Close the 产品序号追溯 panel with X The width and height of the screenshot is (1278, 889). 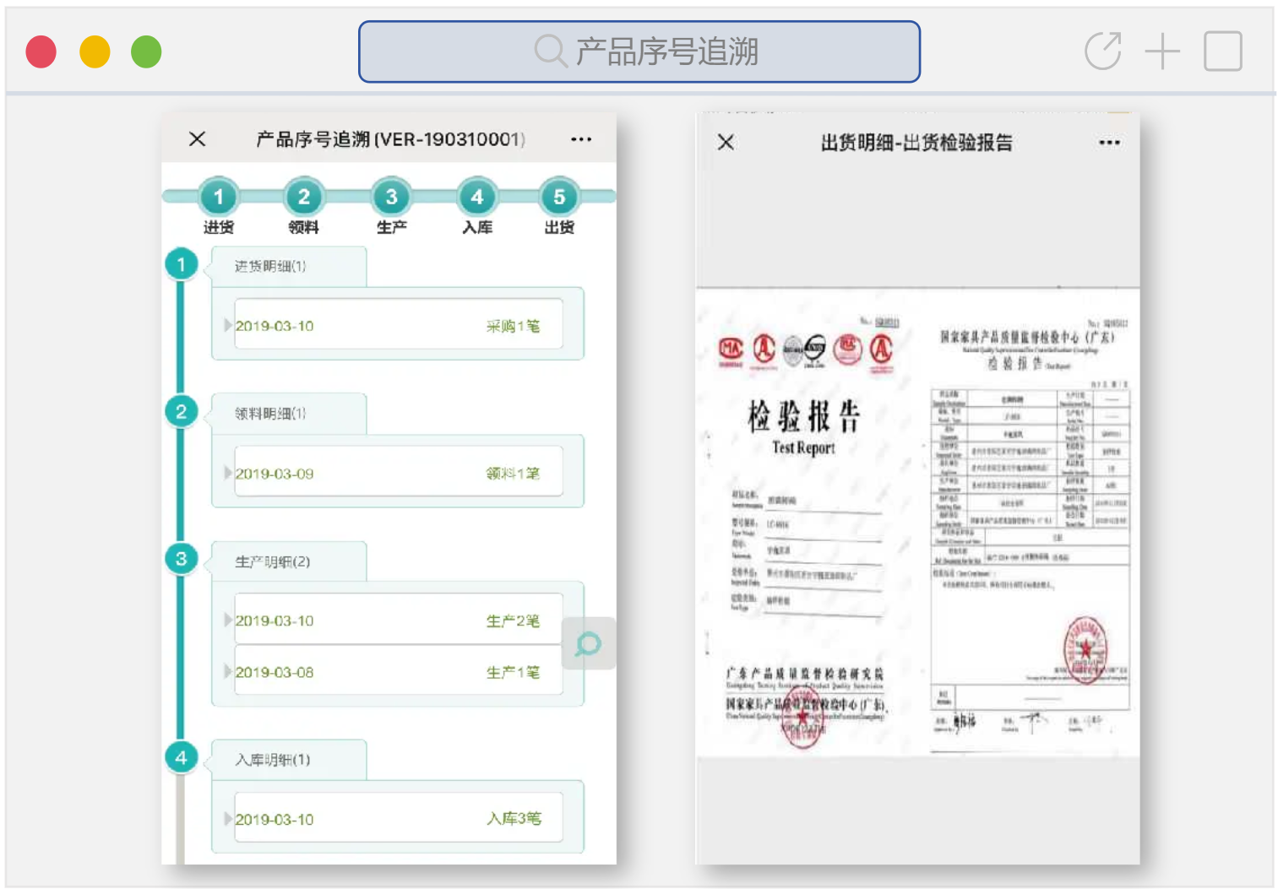[197, 139]
